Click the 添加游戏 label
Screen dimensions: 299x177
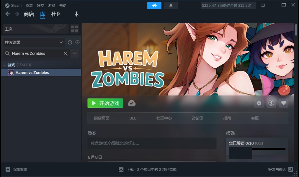(x=20, y=169)
